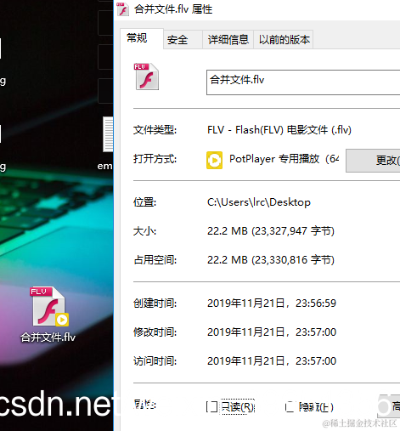Image resolution: width=400 pixels, height=431 pixels.
Task: Click the 合并文件.flv label under desktop icon
Action: [x=48, y=337]
